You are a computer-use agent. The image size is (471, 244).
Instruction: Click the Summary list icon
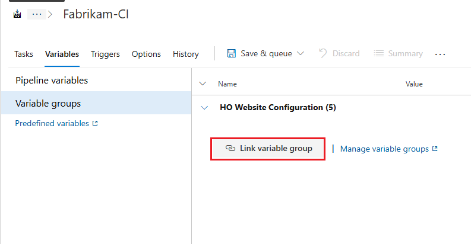[378, 53]
